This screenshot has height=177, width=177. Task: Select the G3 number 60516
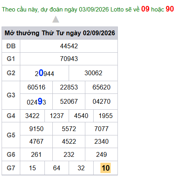pos(37,88)
